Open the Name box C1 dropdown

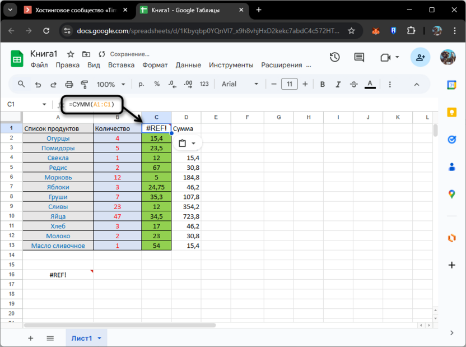[44, 104]
